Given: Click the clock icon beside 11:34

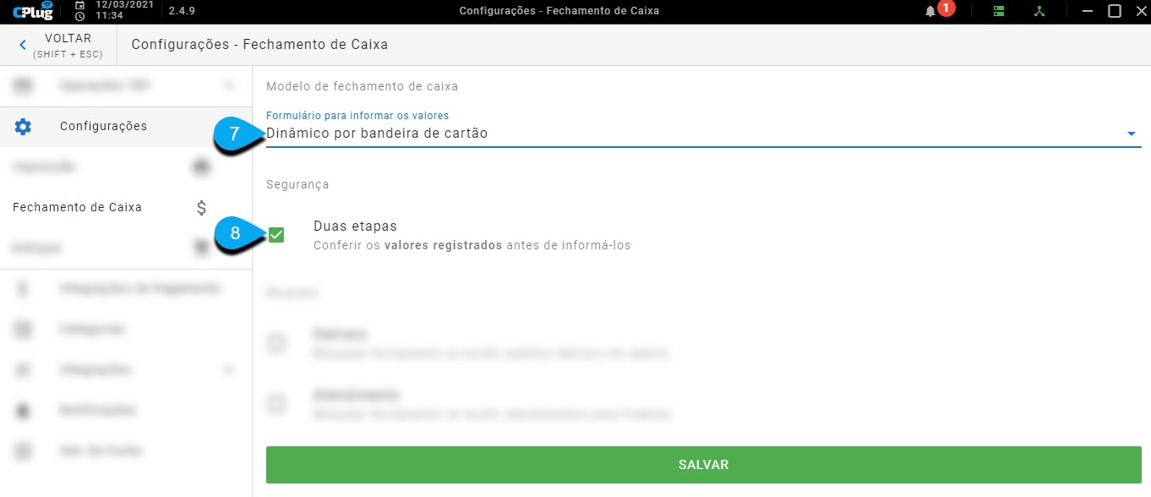Looking at the screenshot, I should (x=79, y=16).
